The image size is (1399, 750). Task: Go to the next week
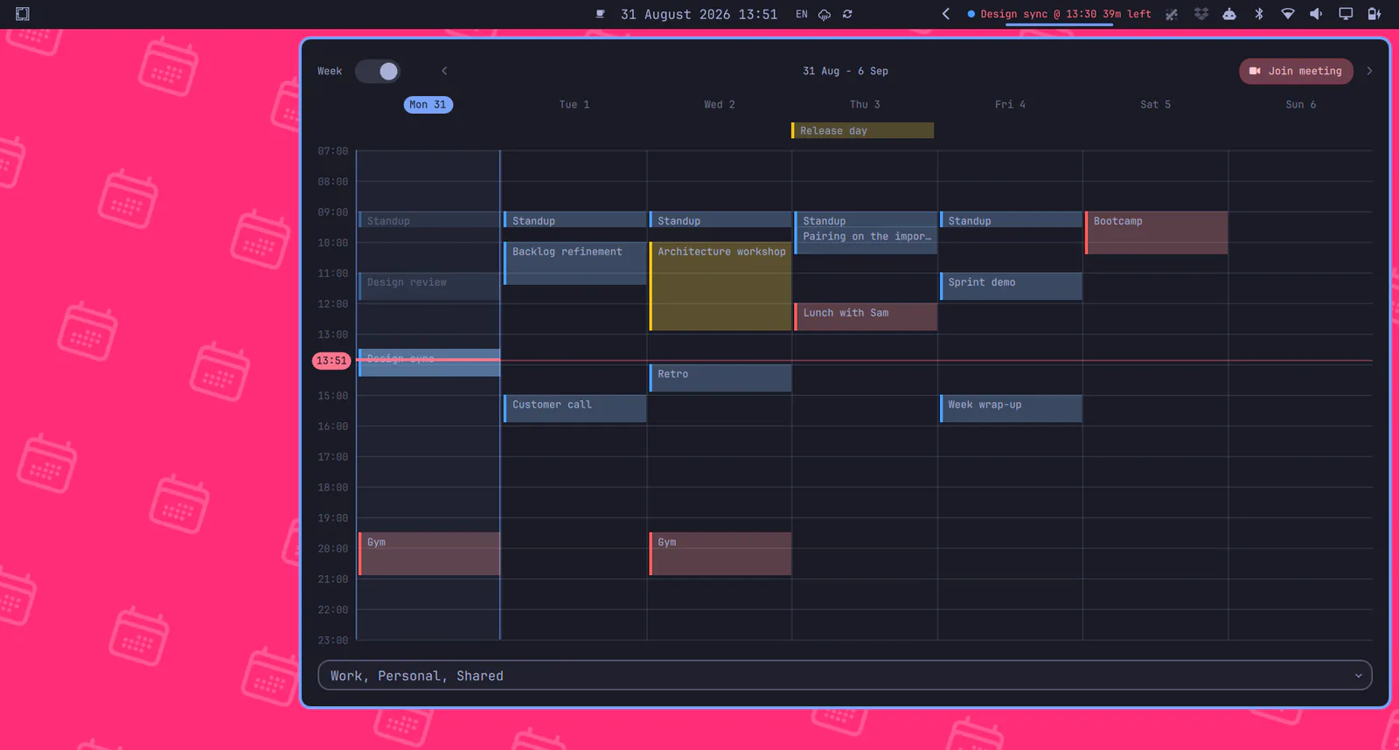pyautogui.click(x=1369, y=72)
